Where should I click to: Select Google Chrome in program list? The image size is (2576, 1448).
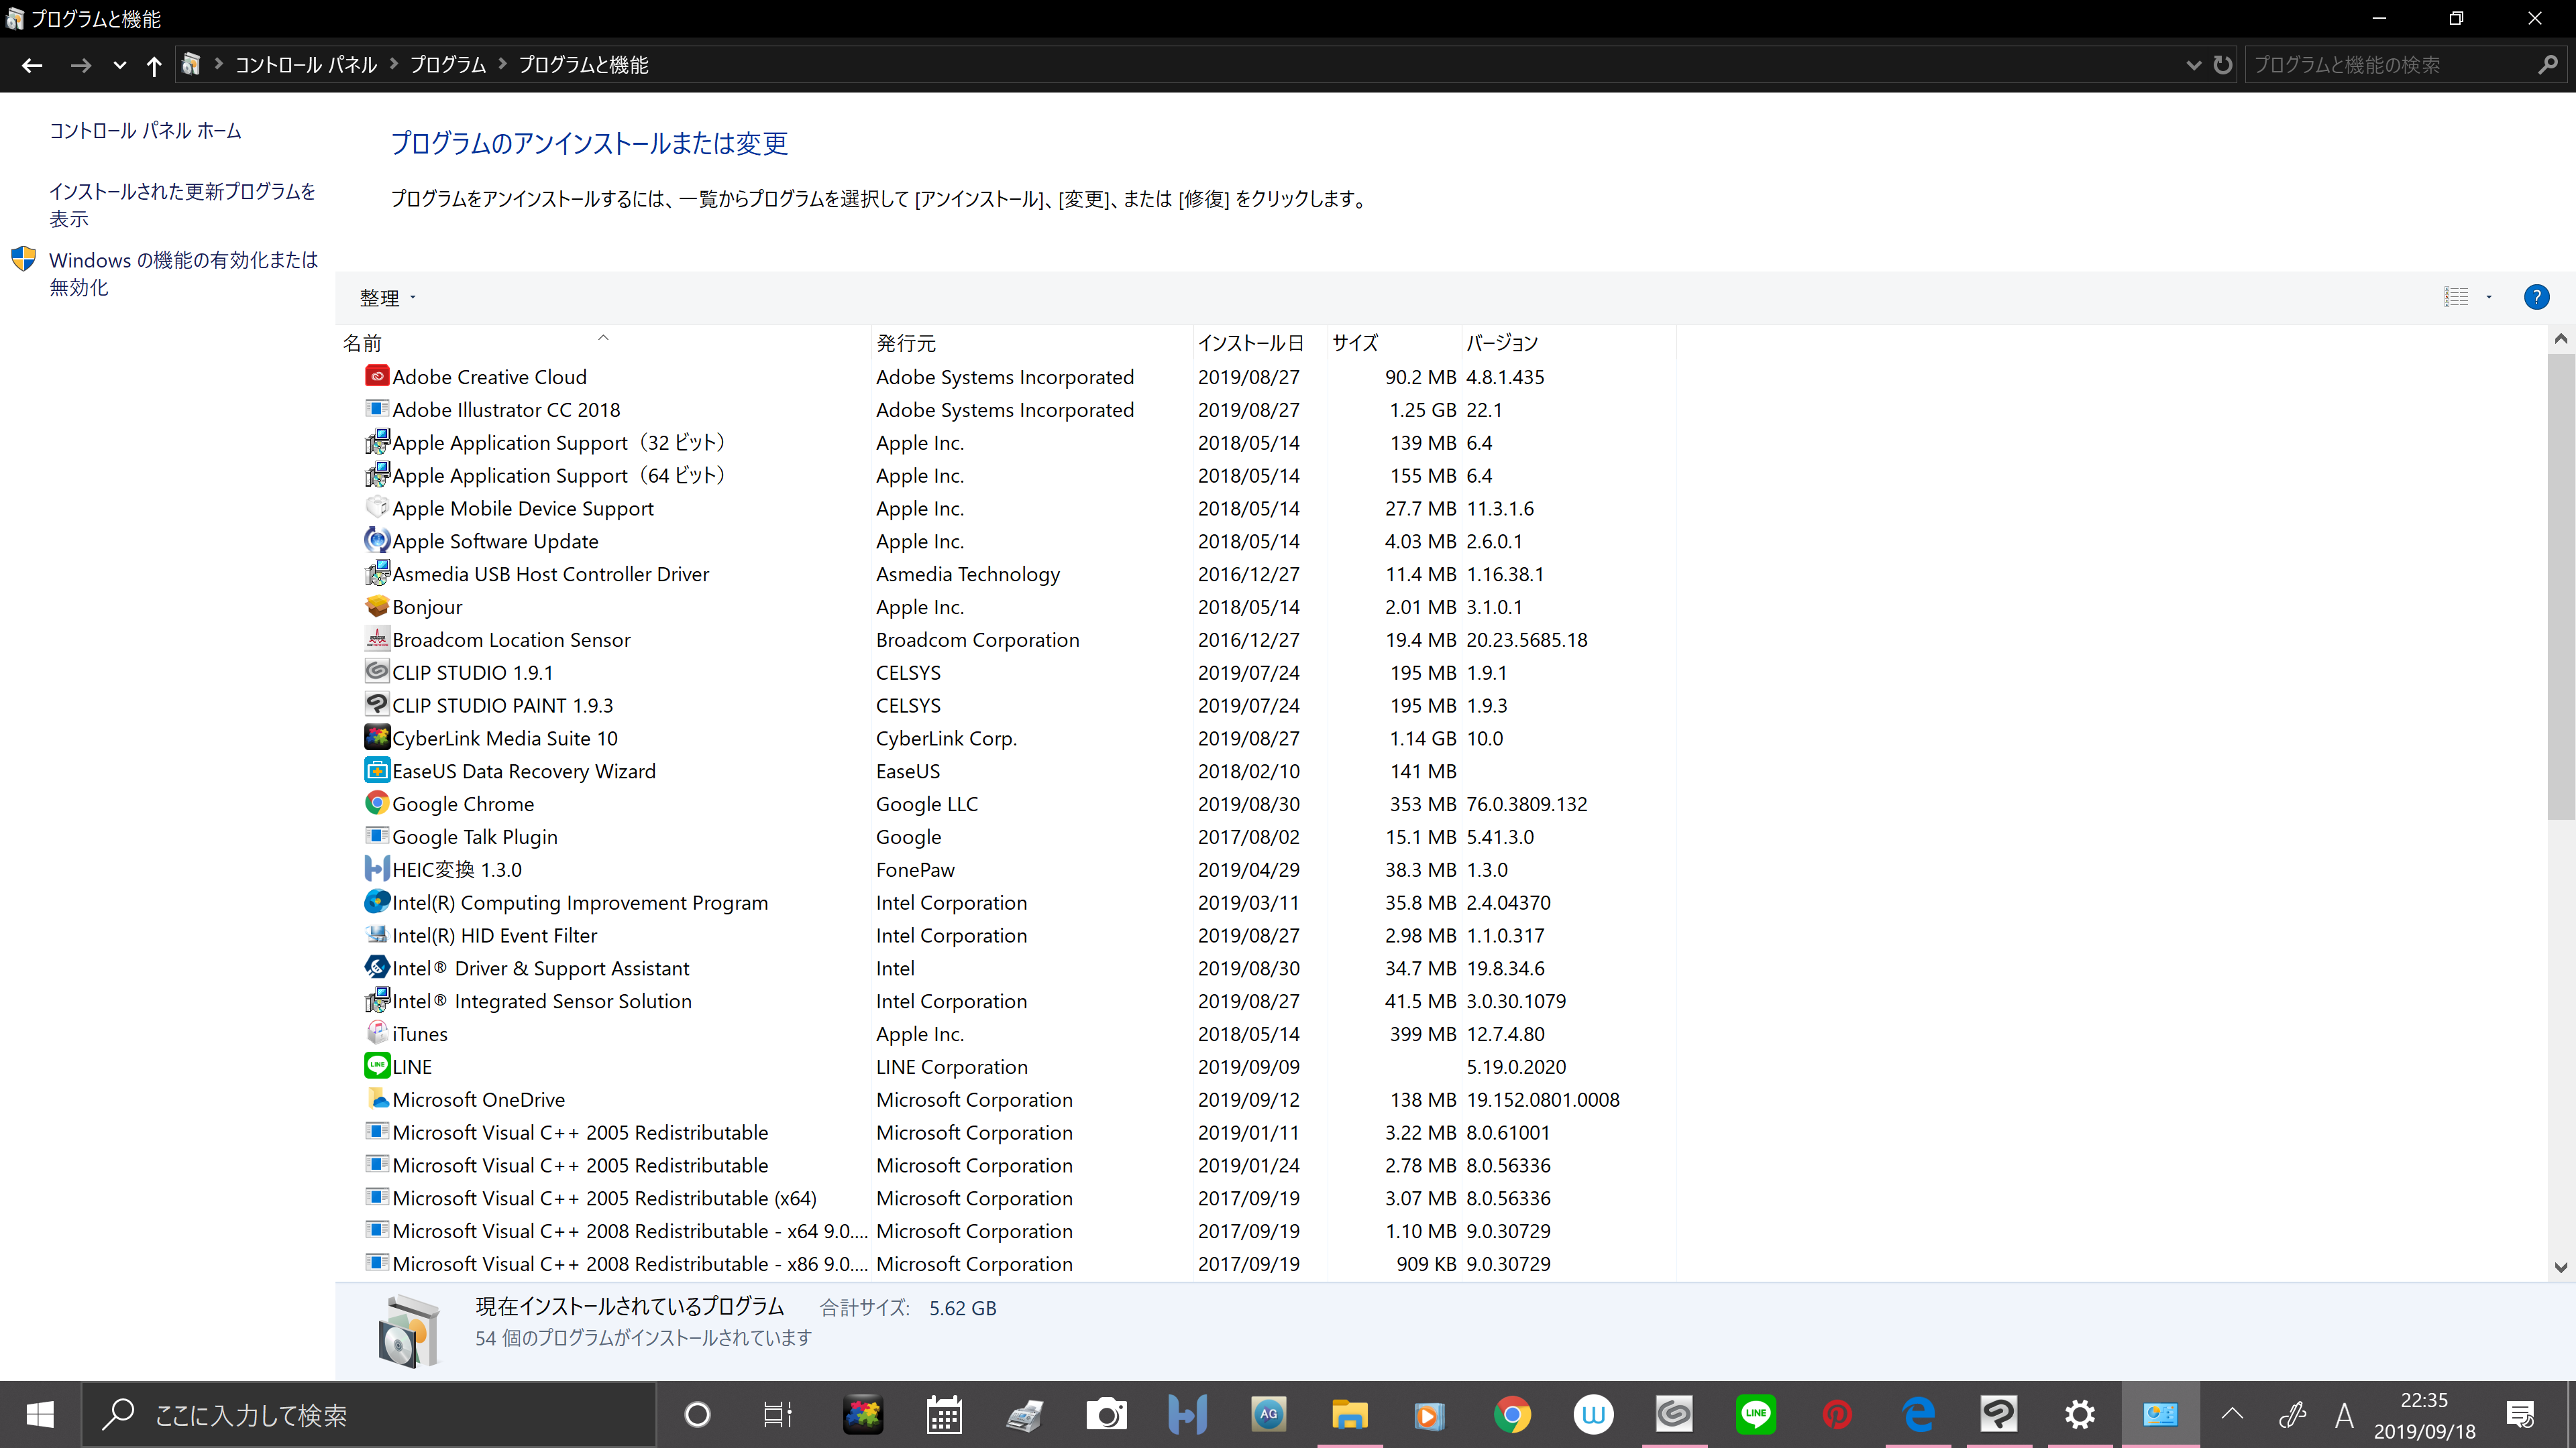(463, 804)
